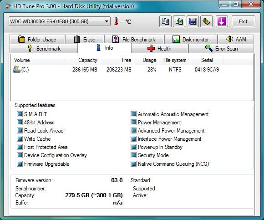This screenshot has width=264, height=220.
Task: Click the Security Mode checkbox
Action: click(x=133, y=155)
